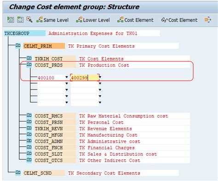218x181 pixels.
Task: Click the display Cost Element glasses button
Action: point(179,20)
